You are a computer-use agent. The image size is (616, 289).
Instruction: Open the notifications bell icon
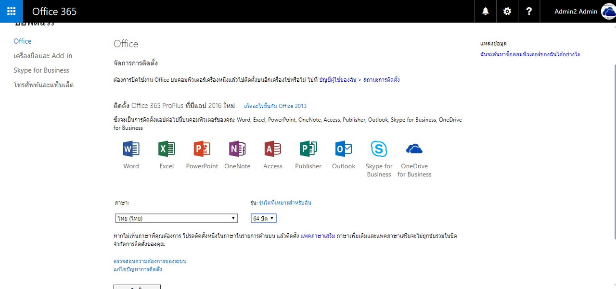click(486, 11)
